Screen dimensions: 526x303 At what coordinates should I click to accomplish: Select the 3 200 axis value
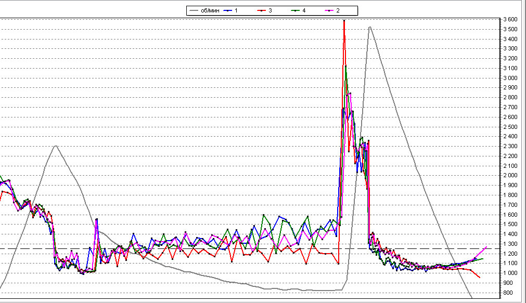point(510,58)
